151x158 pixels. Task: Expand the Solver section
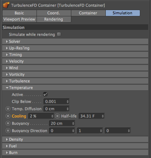[75, 41]
